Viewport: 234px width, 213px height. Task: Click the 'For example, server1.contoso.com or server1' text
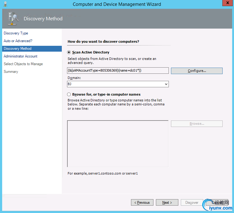103,173
